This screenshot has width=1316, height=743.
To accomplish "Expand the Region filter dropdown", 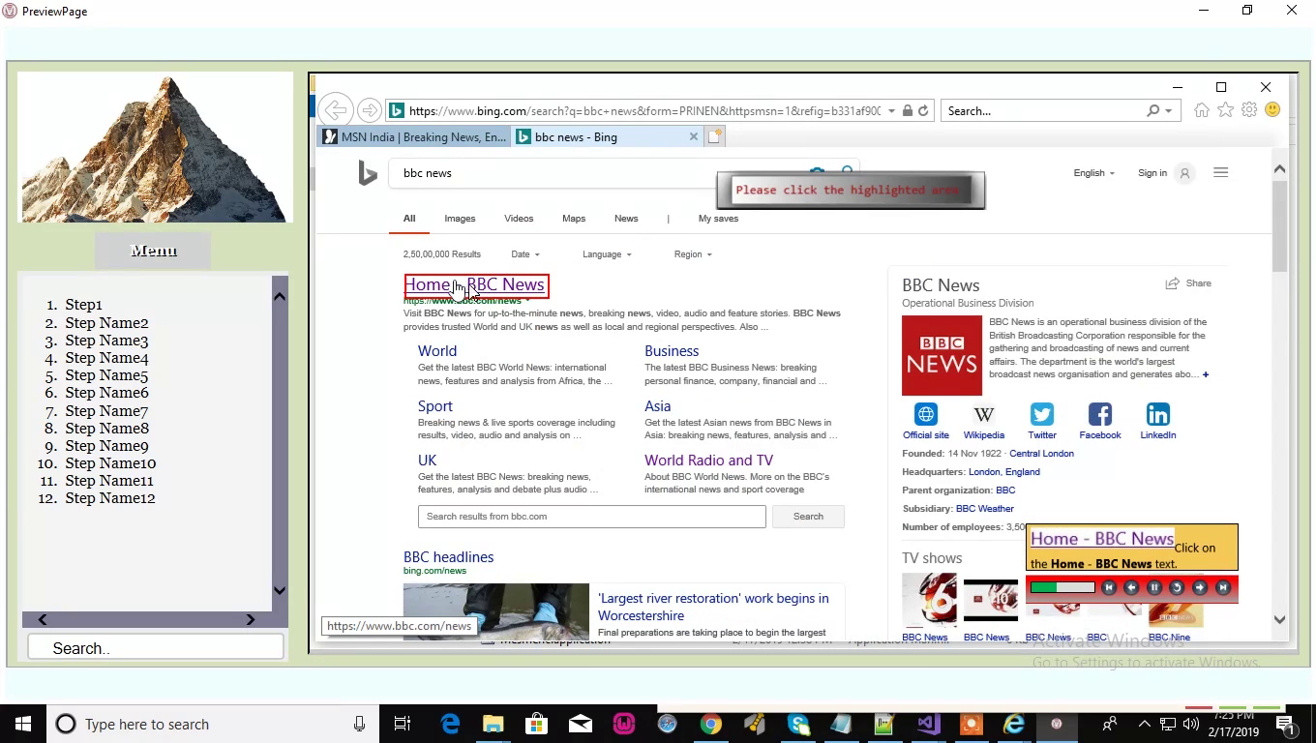I will 693,254.
